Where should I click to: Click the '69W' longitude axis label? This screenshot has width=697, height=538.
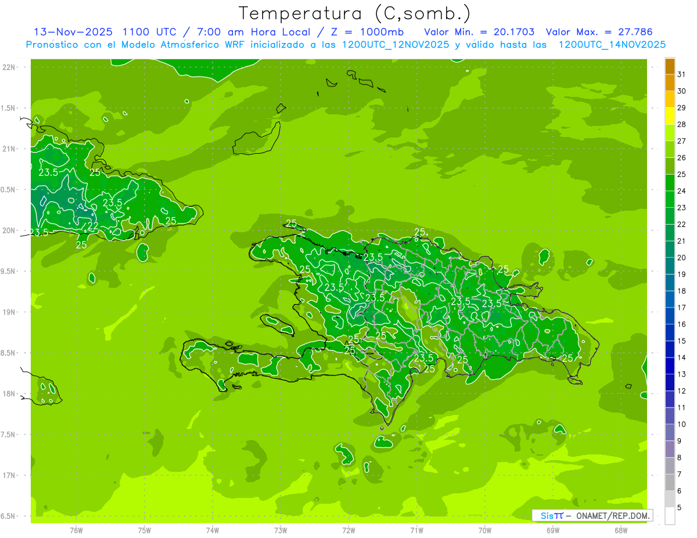click(553, 530)
